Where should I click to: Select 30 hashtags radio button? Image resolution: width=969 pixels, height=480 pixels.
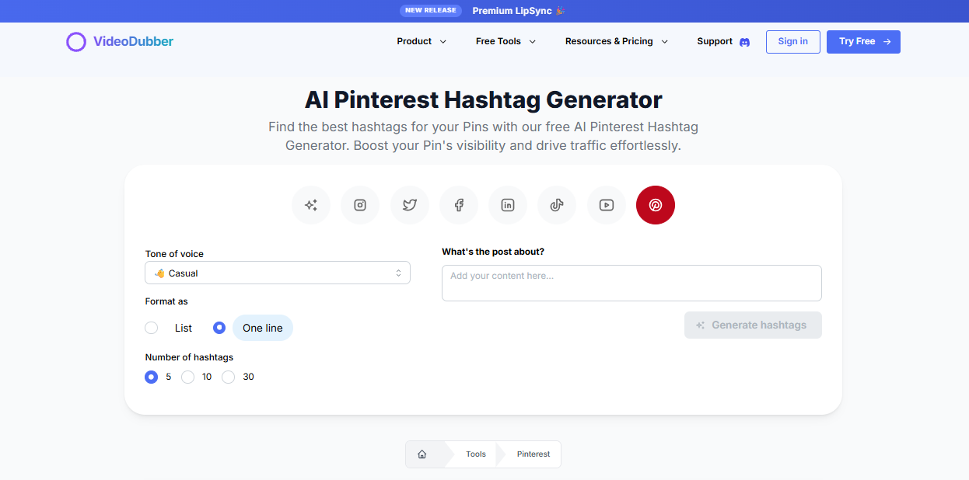pyautogui.click(x=228, y=377)
